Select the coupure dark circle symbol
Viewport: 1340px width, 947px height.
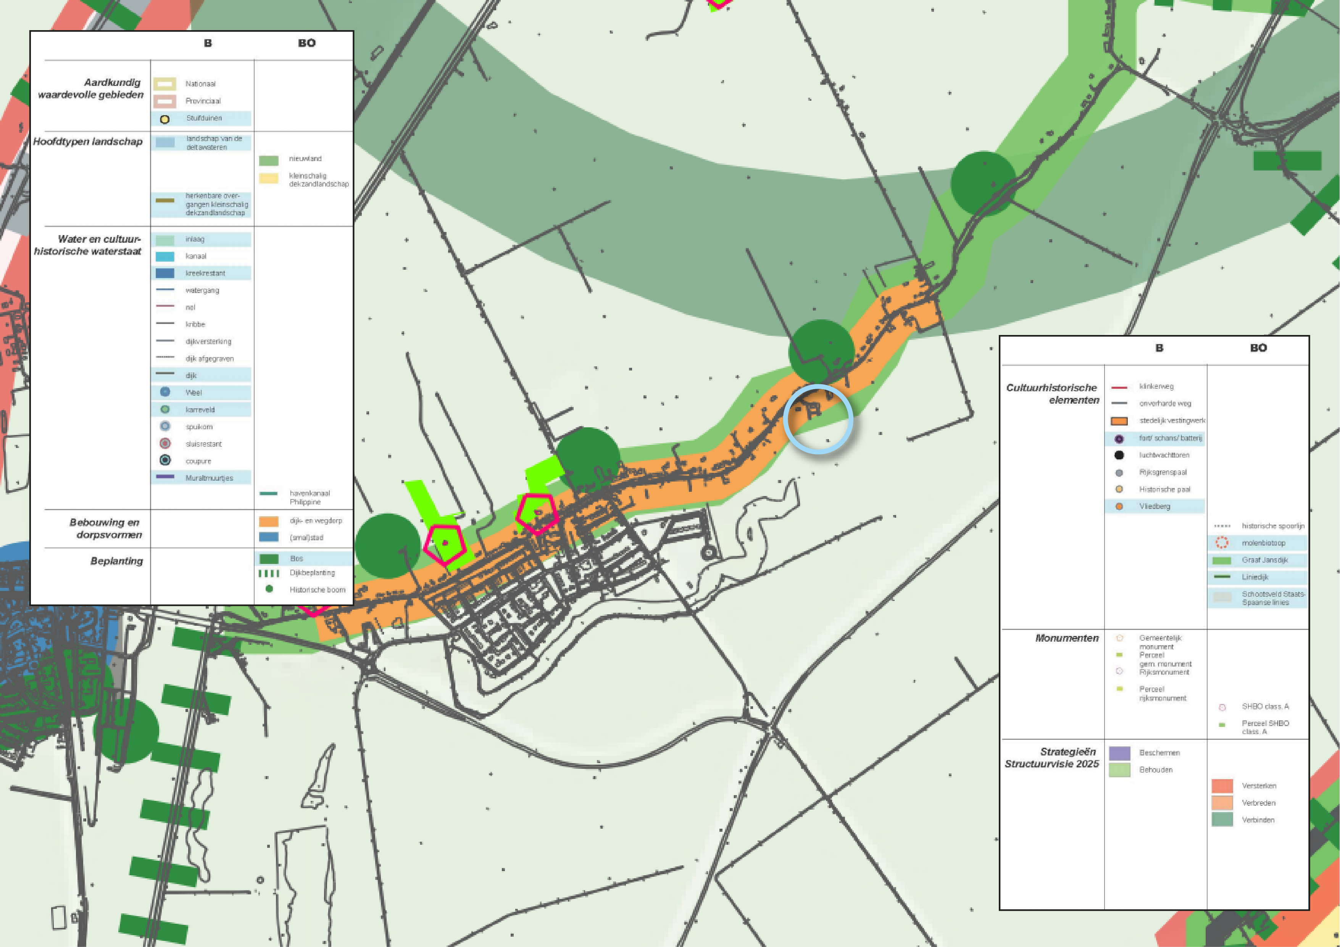coord(165,461)
